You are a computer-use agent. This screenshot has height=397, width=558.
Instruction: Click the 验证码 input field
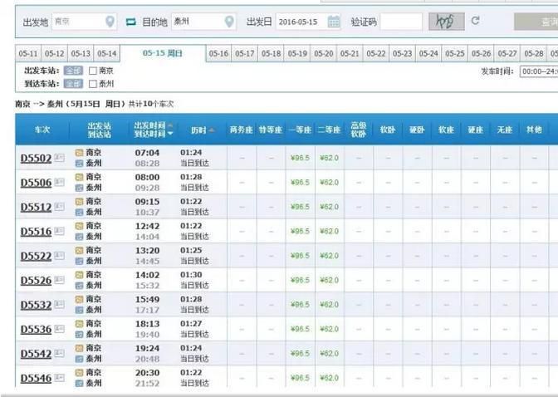pyautogui.click(x=401, y=21)
